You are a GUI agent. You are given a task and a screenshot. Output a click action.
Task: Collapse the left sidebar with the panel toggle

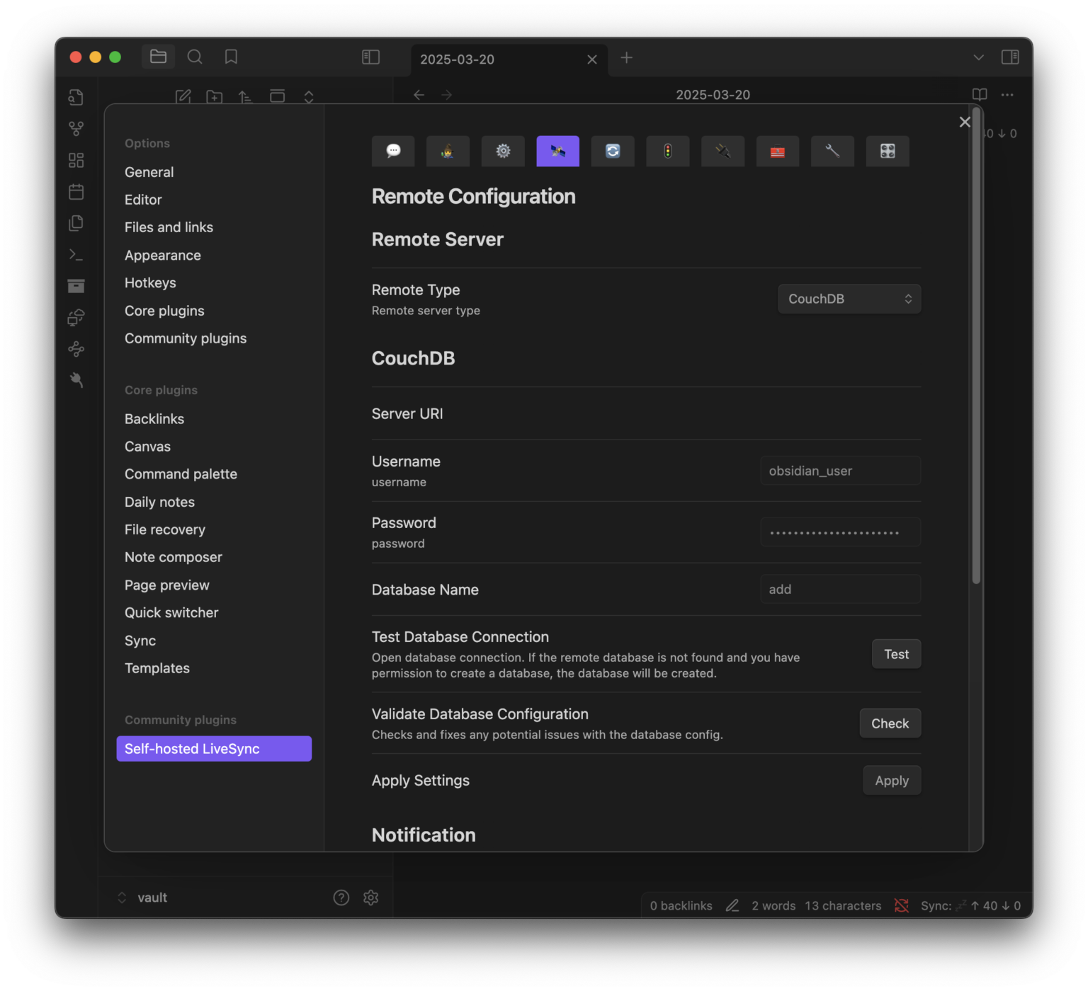coord(370,57)
